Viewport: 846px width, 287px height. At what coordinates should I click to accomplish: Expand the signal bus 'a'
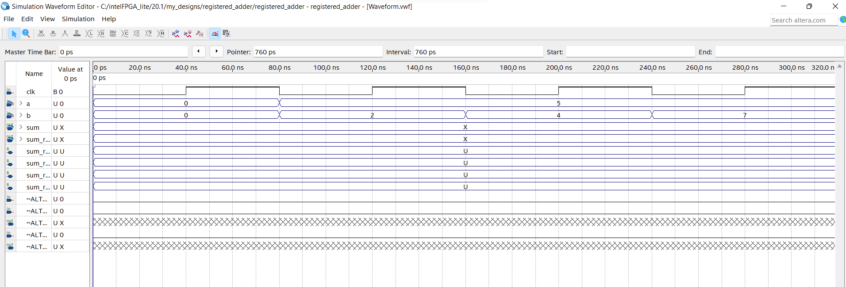pyautogui.click(x=21, y=103)
